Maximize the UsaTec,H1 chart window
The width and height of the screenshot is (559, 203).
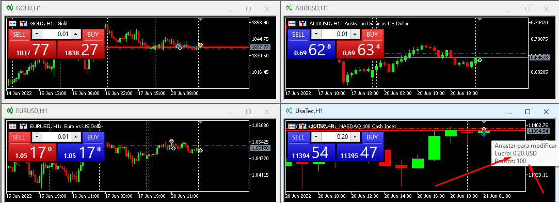(x=528, y=112)
